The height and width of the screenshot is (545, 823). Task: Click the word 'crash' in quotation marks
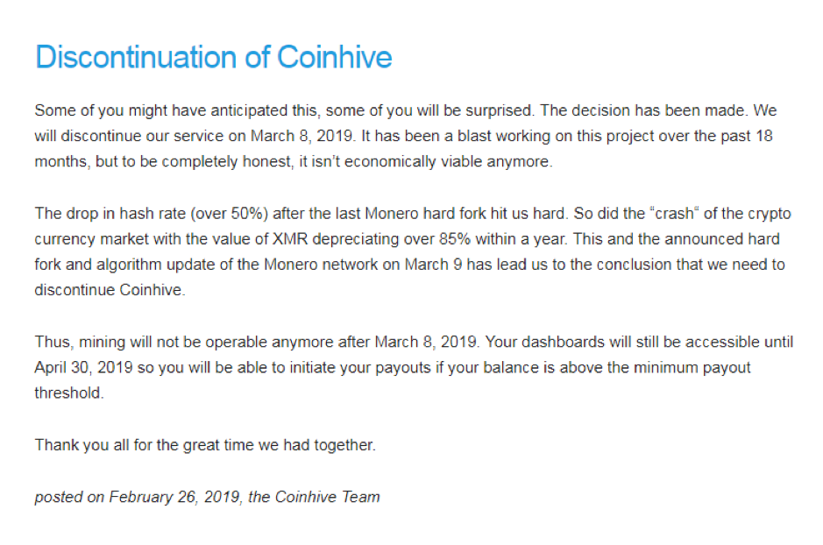point(675,214)
